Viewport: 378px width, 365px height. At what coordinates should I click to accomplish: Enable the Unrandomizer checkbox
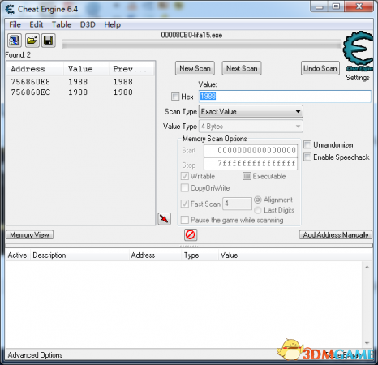307,144
